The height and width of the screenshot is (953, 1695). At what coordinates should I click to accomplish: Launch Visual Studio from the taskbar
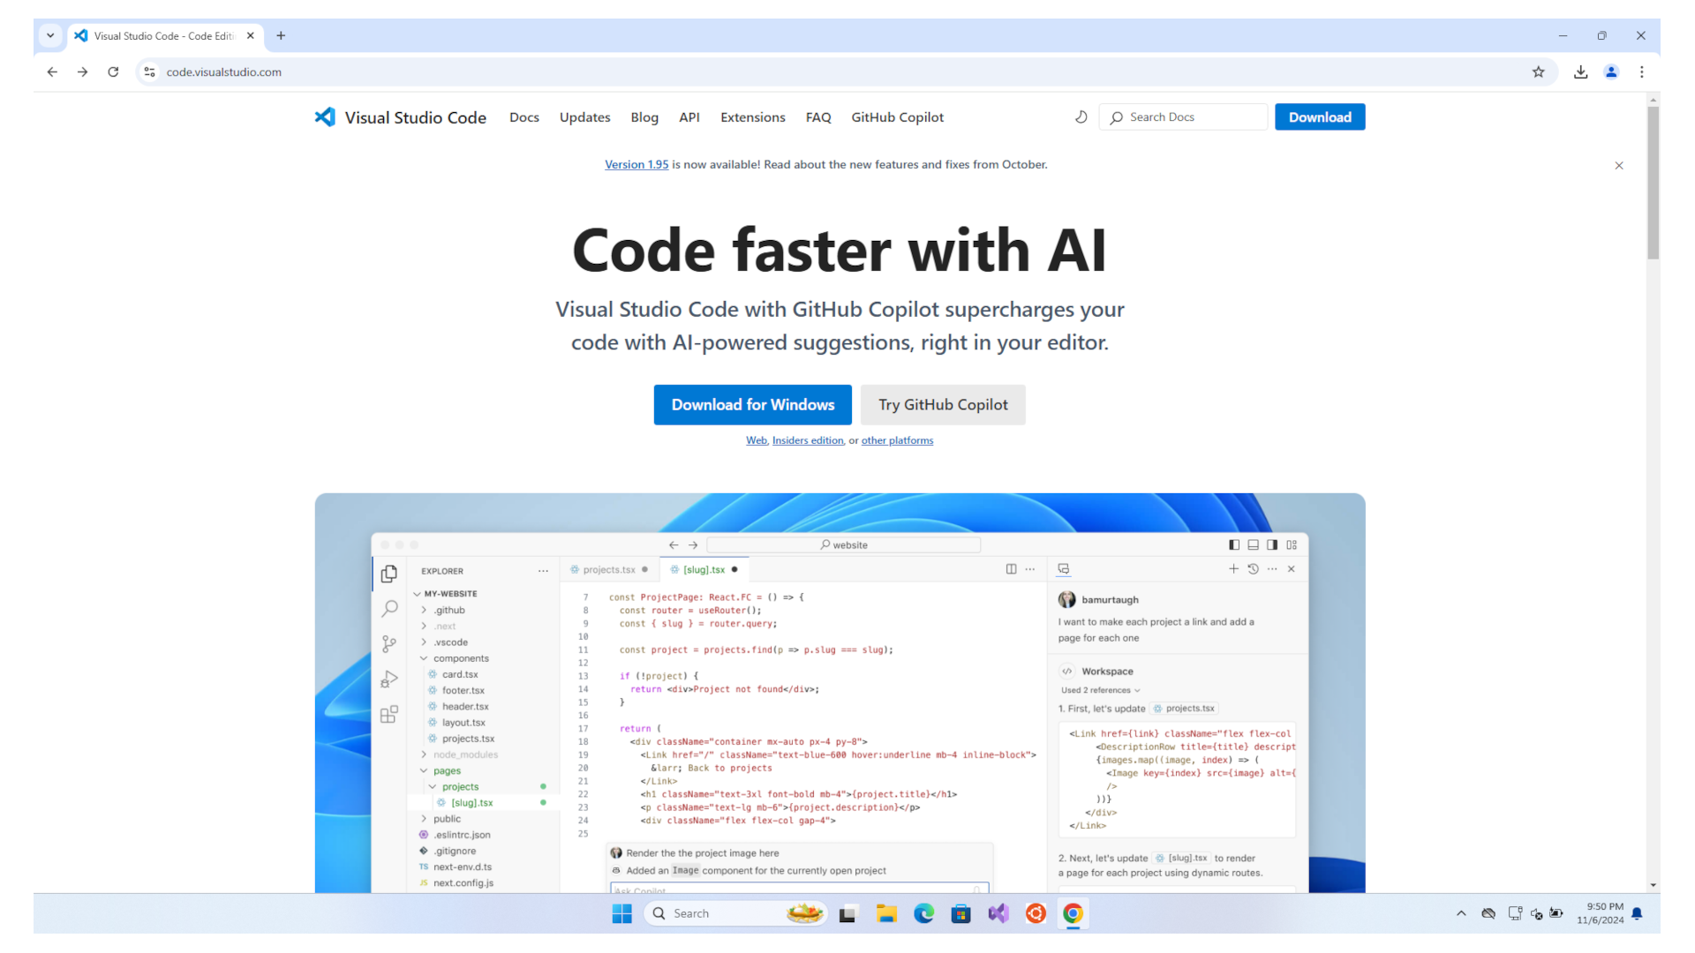pyautogui.click(x=998, y=913)
